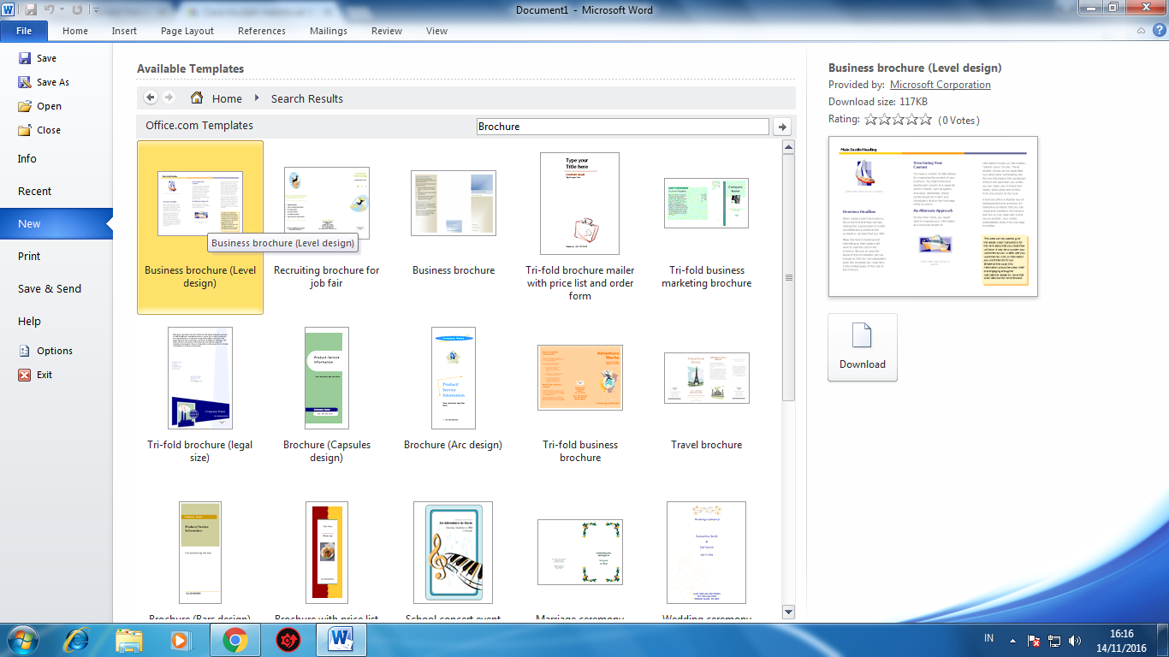Click the Home house icon in breadcrumb
The image size is (1169, 657).
click(198, 98)
